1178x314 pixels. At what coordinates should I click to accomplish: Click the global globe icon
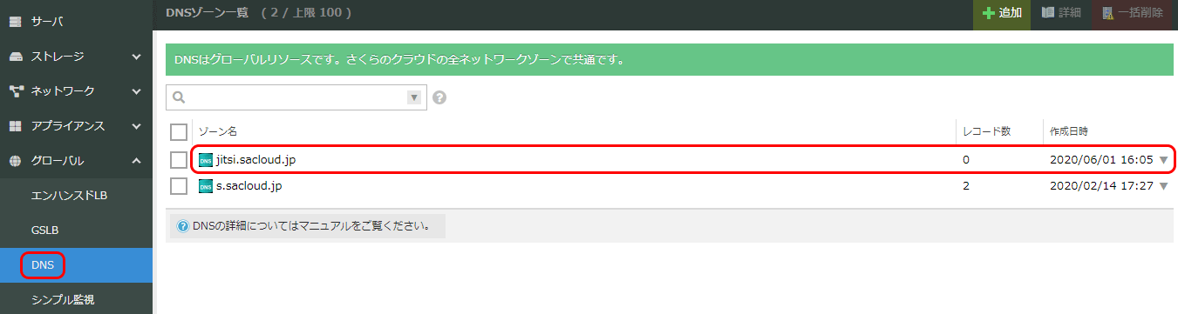point(15,161)
